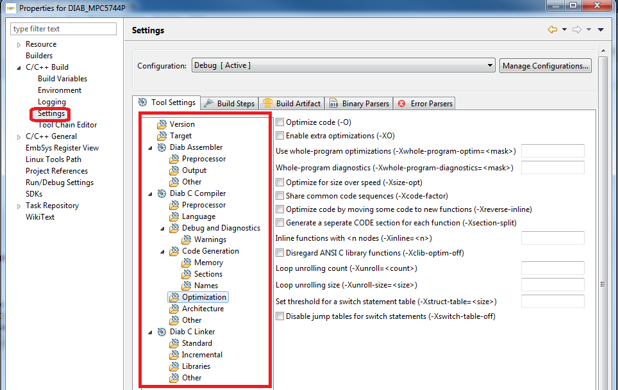This screenshot has width=618, height=390.
Task: Click the Build Steps tab key icon
Action: click(x=208, y=103)
